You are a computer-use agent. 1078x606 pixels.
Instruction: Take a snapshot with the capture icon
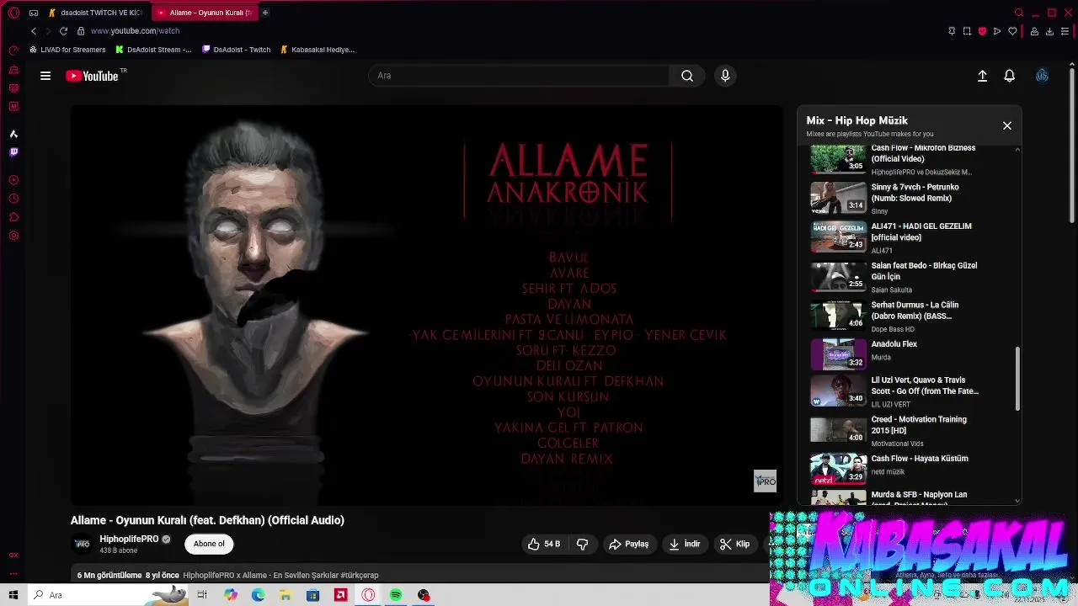pos(967,31)
